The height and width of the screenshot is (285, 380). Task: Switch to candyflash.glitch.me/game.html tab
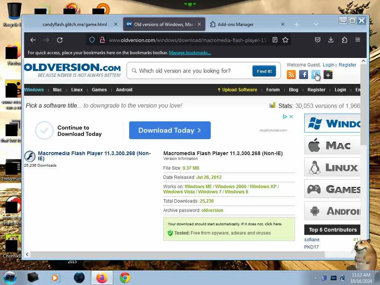[75, 24]
